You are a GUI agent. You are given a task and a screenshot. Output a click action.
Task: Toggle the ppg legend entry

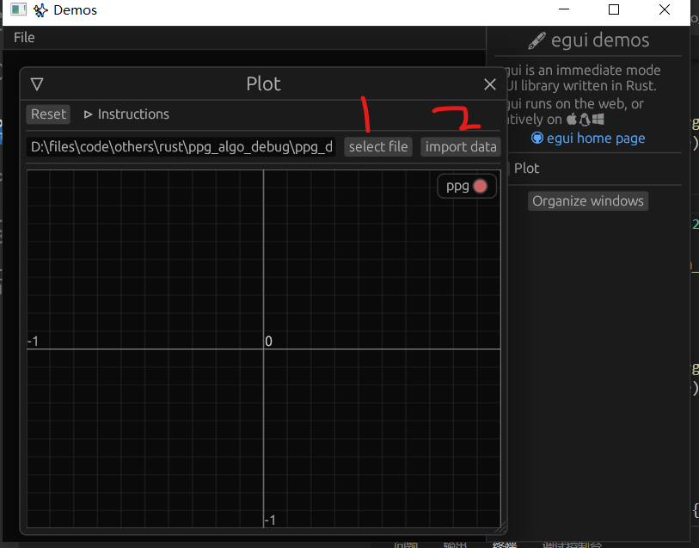pos(466,186)
